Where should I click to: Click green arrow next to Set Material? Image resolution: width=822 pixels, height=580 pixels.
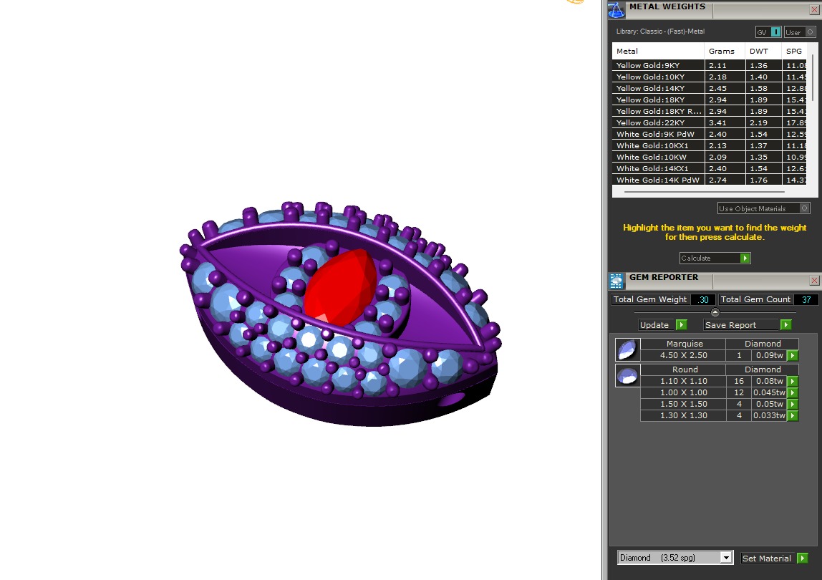802,558
